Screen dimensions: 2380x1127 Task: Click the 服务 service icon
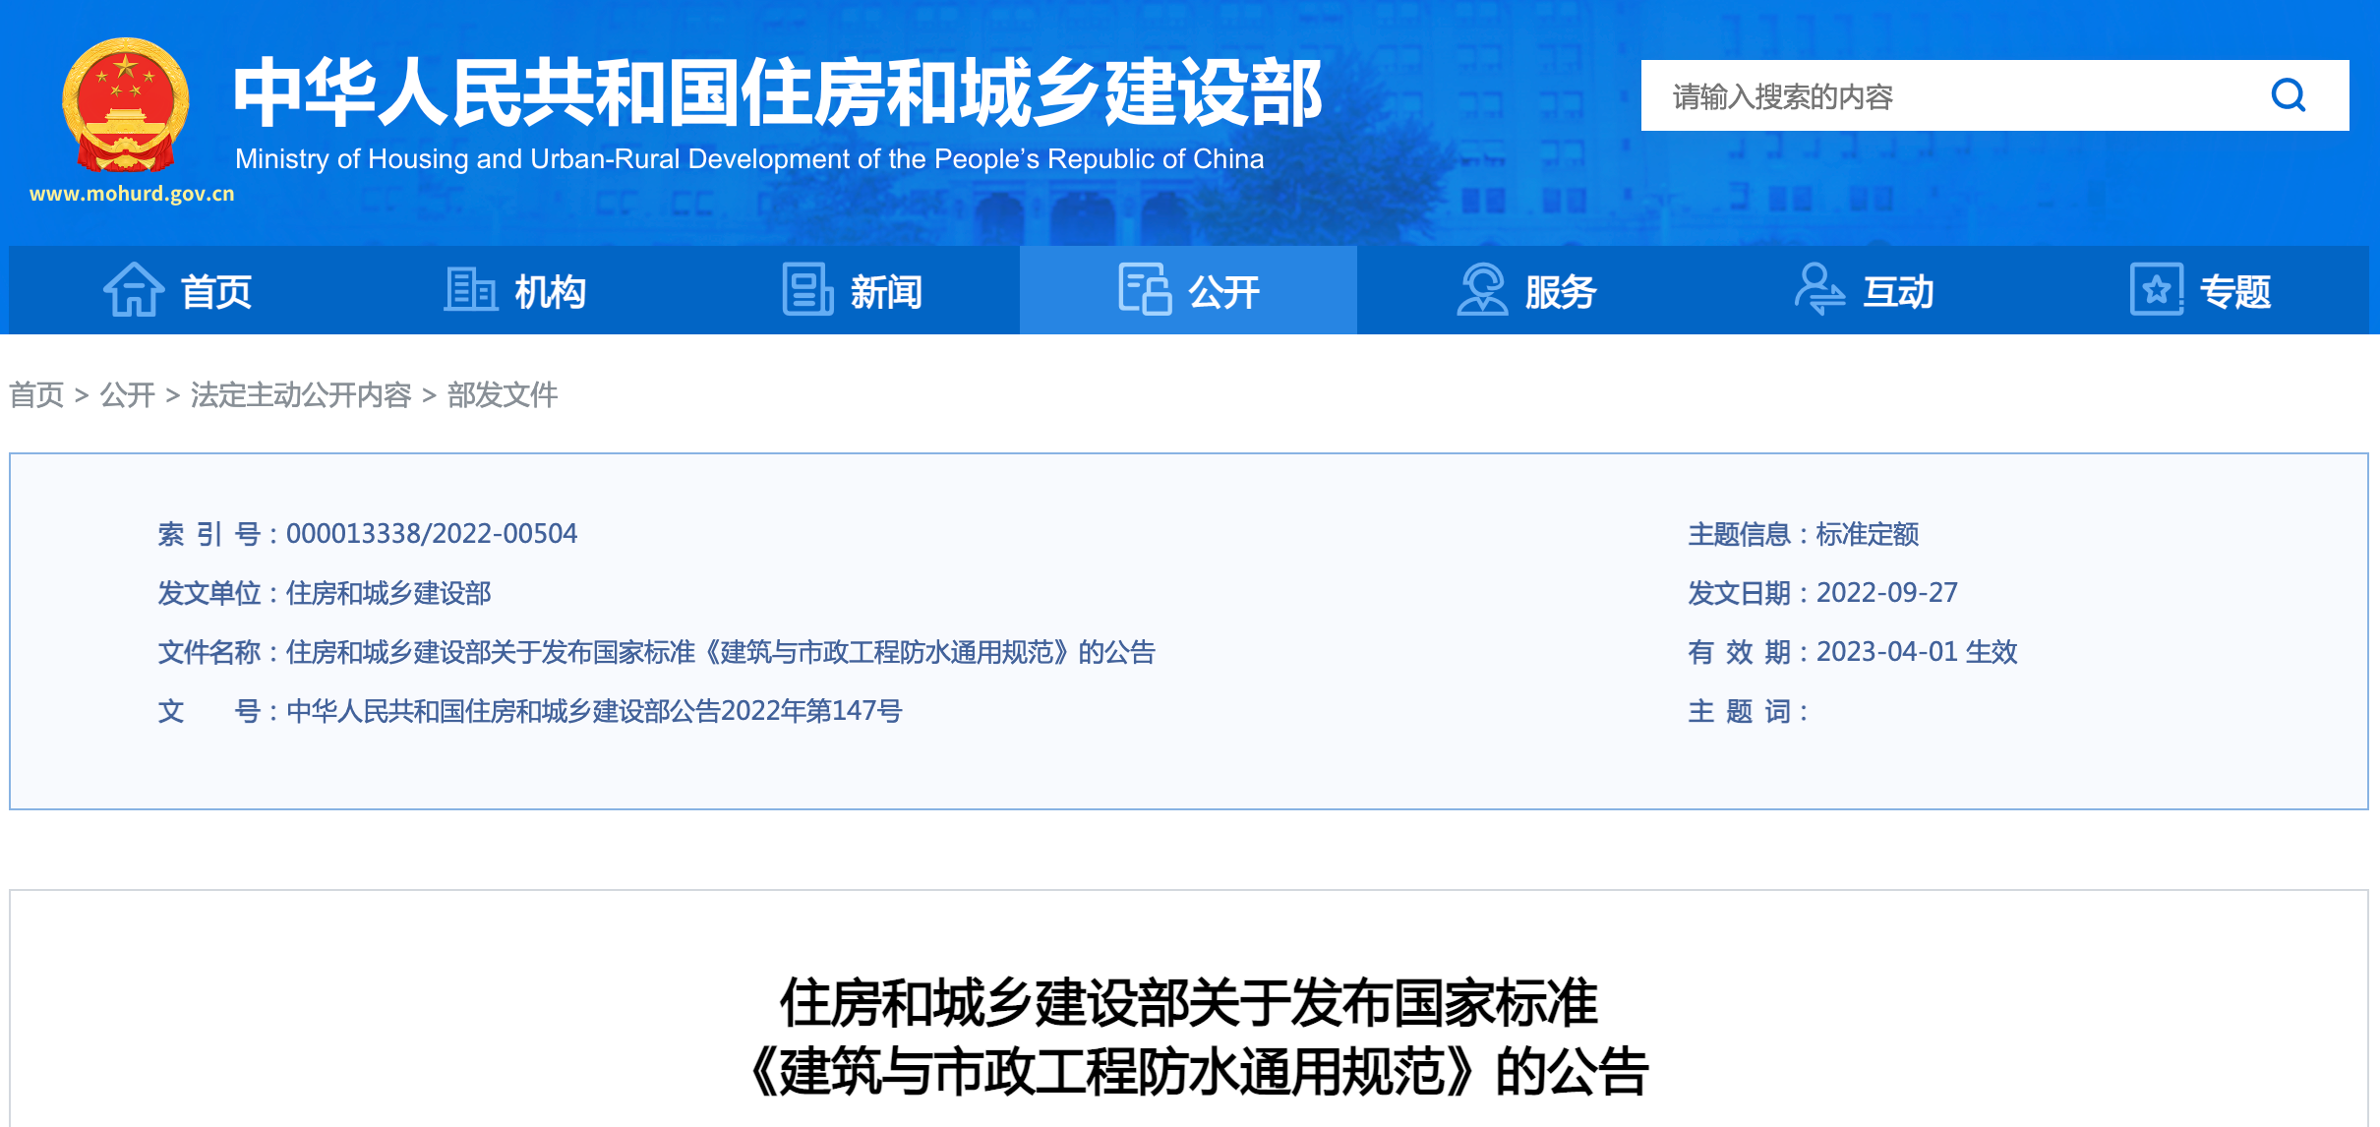[1480, 291]
